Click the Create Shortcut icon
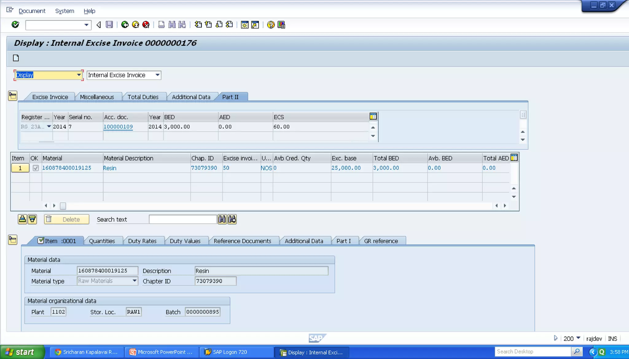629x359 pixels. click(x=255, y=25)
